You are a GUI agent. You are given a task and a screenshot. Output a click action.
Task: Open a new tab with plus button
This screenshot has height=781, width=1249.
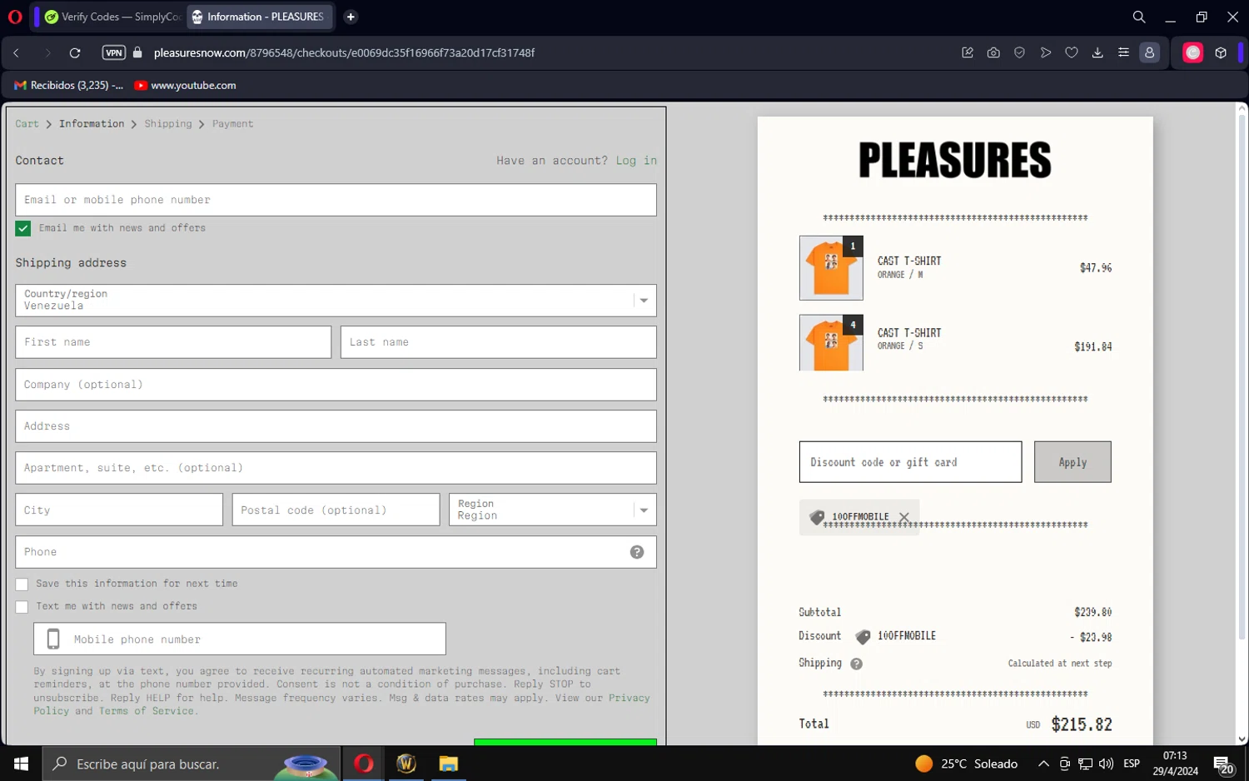click(351, 17)
